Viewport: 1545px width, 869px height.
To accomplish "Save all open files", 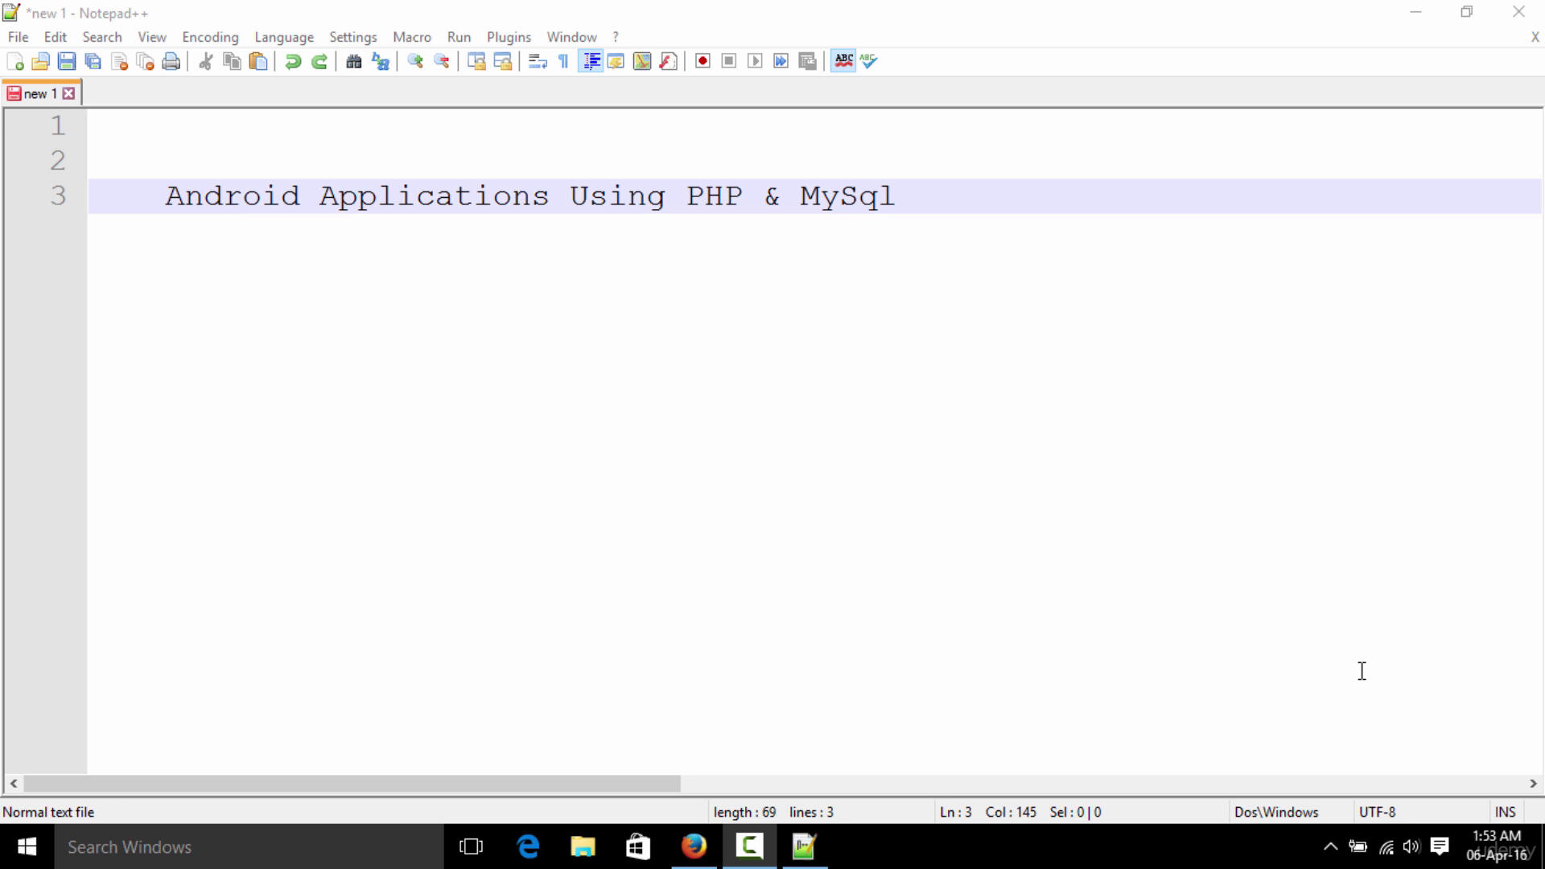I will pos(93,61).
